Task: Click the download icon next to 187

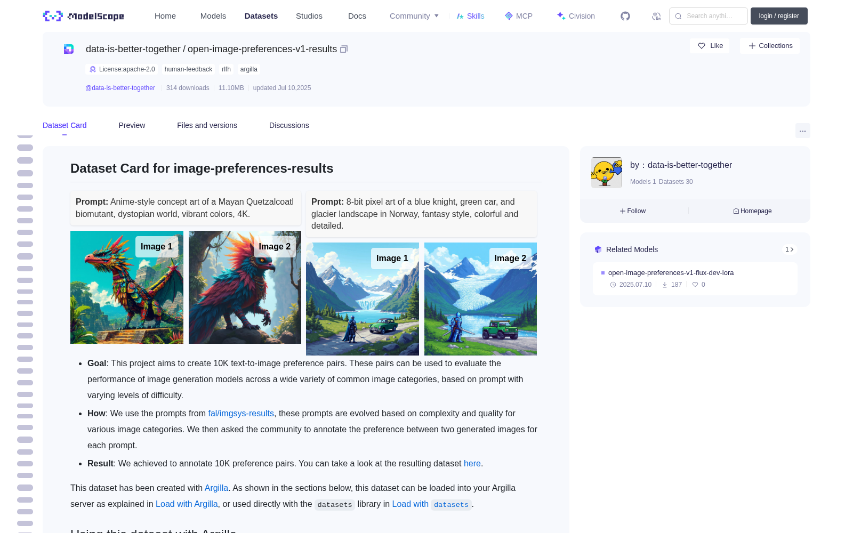Action: pyautogui.click(x=665, y=285)
